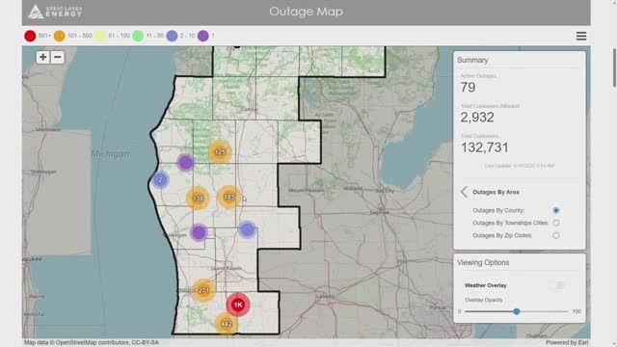
Task: Select Outages By County radio button
Action: [555, 210]
